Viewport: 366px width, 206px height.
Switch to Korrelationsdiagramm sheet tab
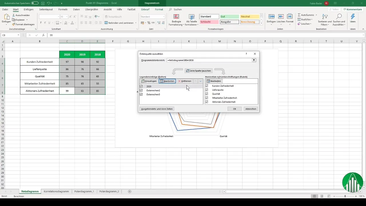56,191
